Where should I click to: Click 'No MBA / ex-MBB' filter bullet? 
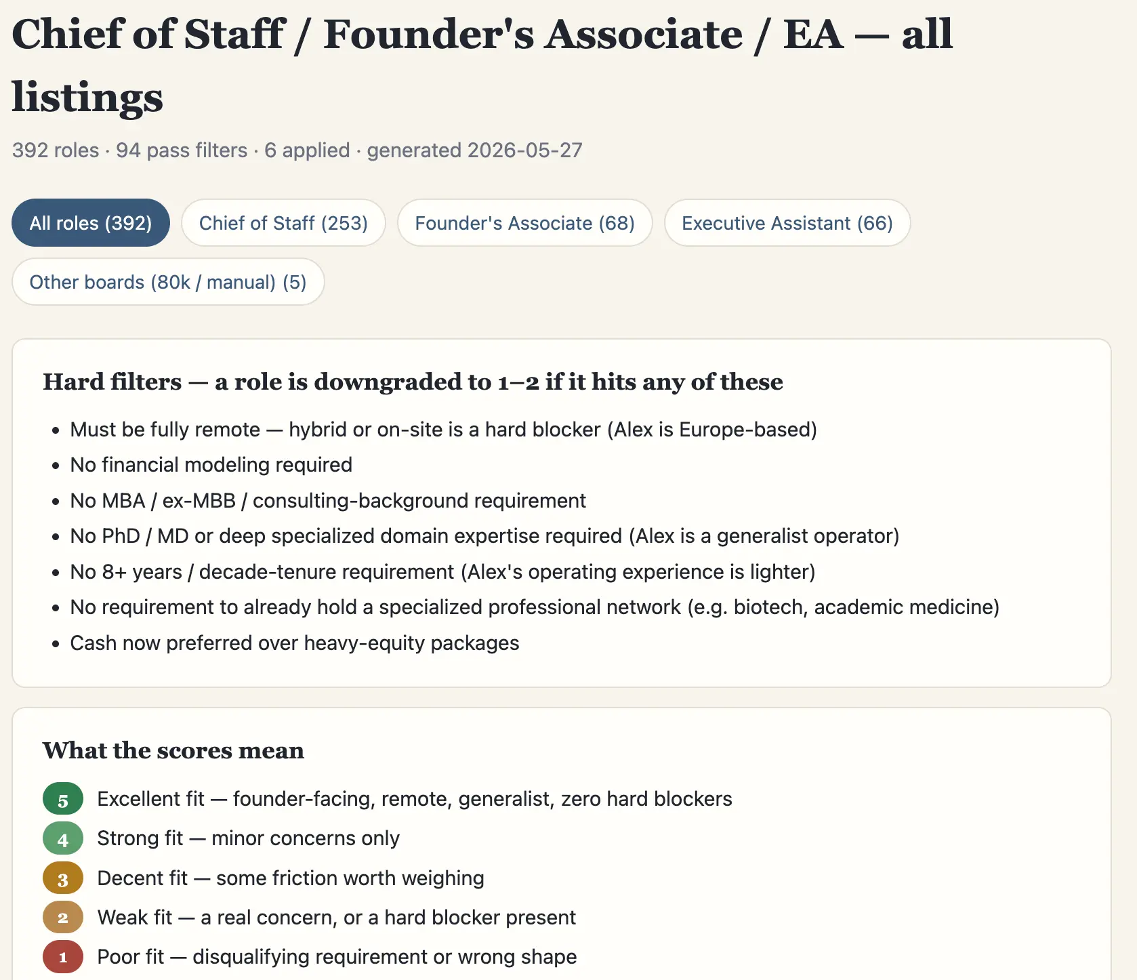(328, 501)
